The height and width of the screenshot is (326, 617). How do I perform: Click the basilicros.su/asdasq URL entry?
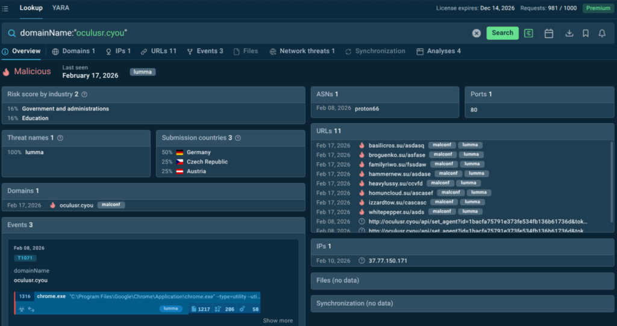click(x=396, y=146)
